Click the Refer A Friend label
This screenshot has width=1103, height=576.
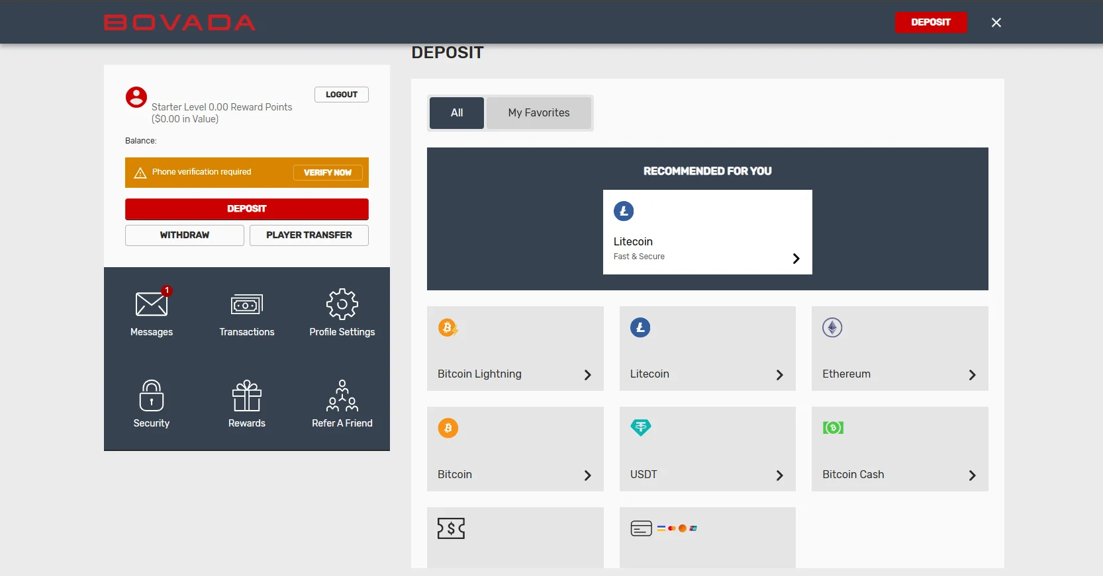point(342,423)
